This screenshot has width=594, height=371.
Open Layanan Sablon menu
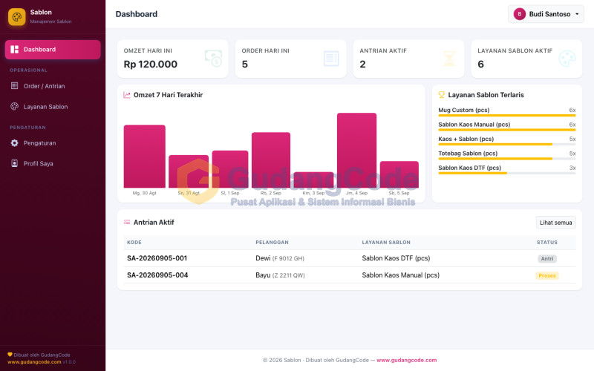[x=53, y=106]
